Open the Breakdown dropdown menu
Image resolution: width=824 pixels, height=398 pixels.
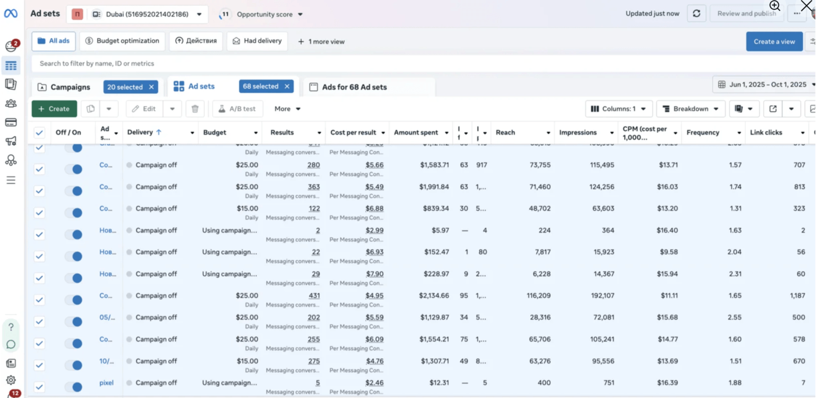691,109
